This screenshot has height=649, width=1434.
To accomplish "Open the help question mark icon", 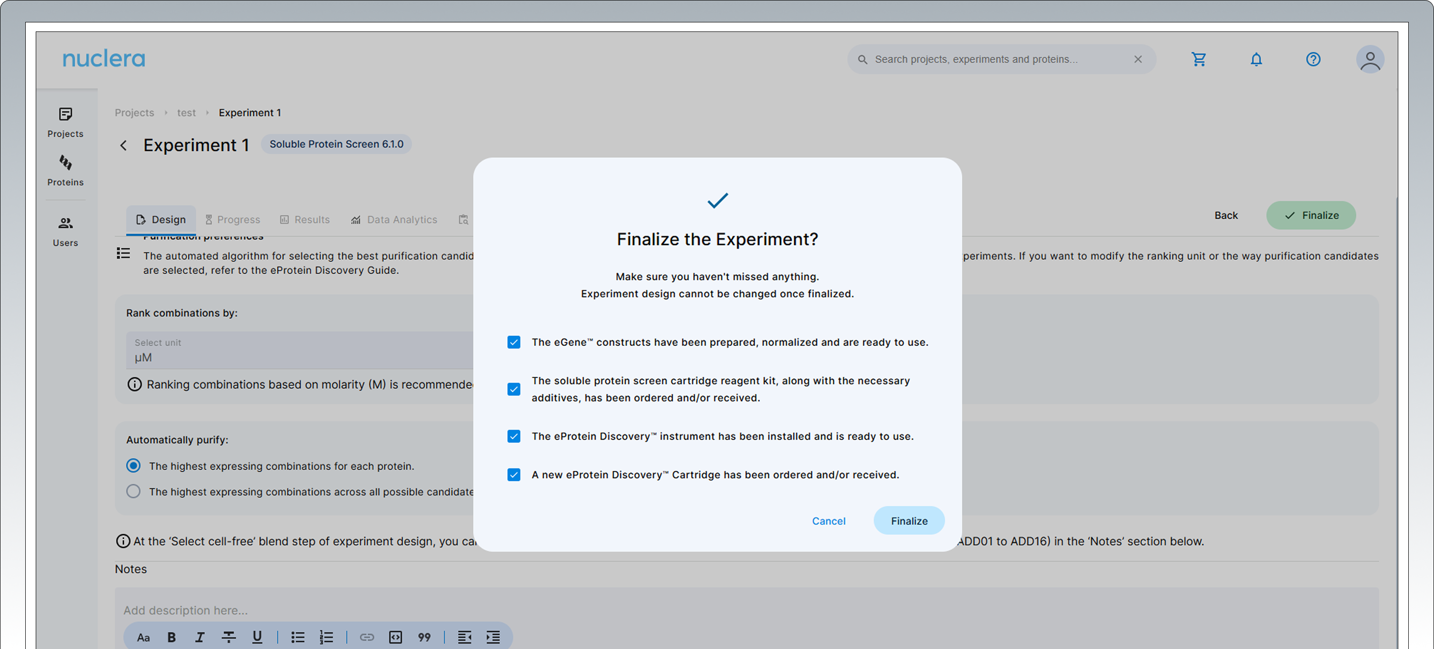I will pyautogui.click(x=1313, y=59).
